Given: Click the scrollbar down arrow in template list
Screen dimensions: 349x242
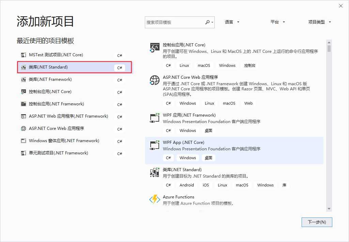Looking at the screenshot, I should click(x=329, y=209).
